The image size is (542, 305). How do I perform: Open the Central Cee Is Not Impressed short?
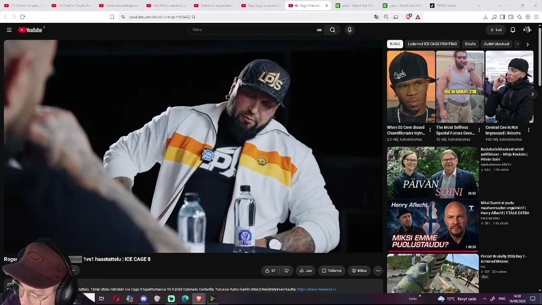point(509,87)
